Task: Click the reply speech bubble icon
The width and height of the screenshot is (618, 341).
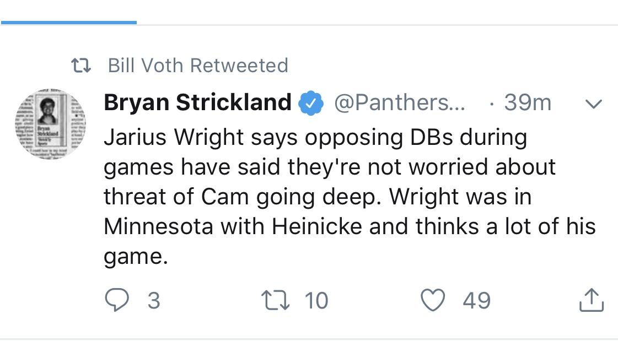Action: pos(117,300)
